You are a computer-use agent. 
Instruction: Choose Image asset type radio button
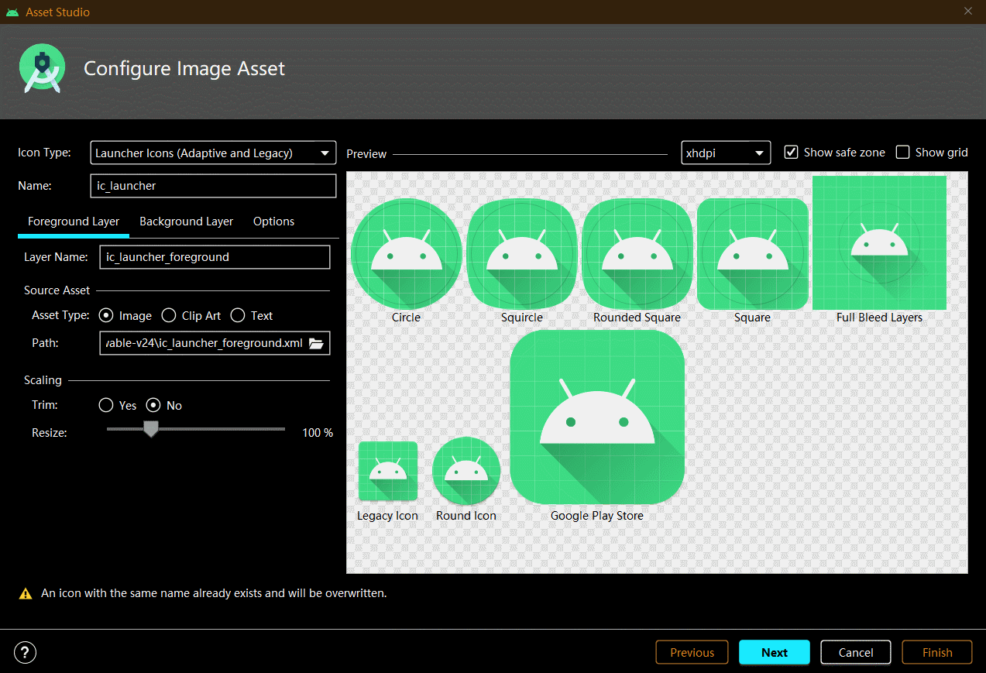click(x=106, y=315)
